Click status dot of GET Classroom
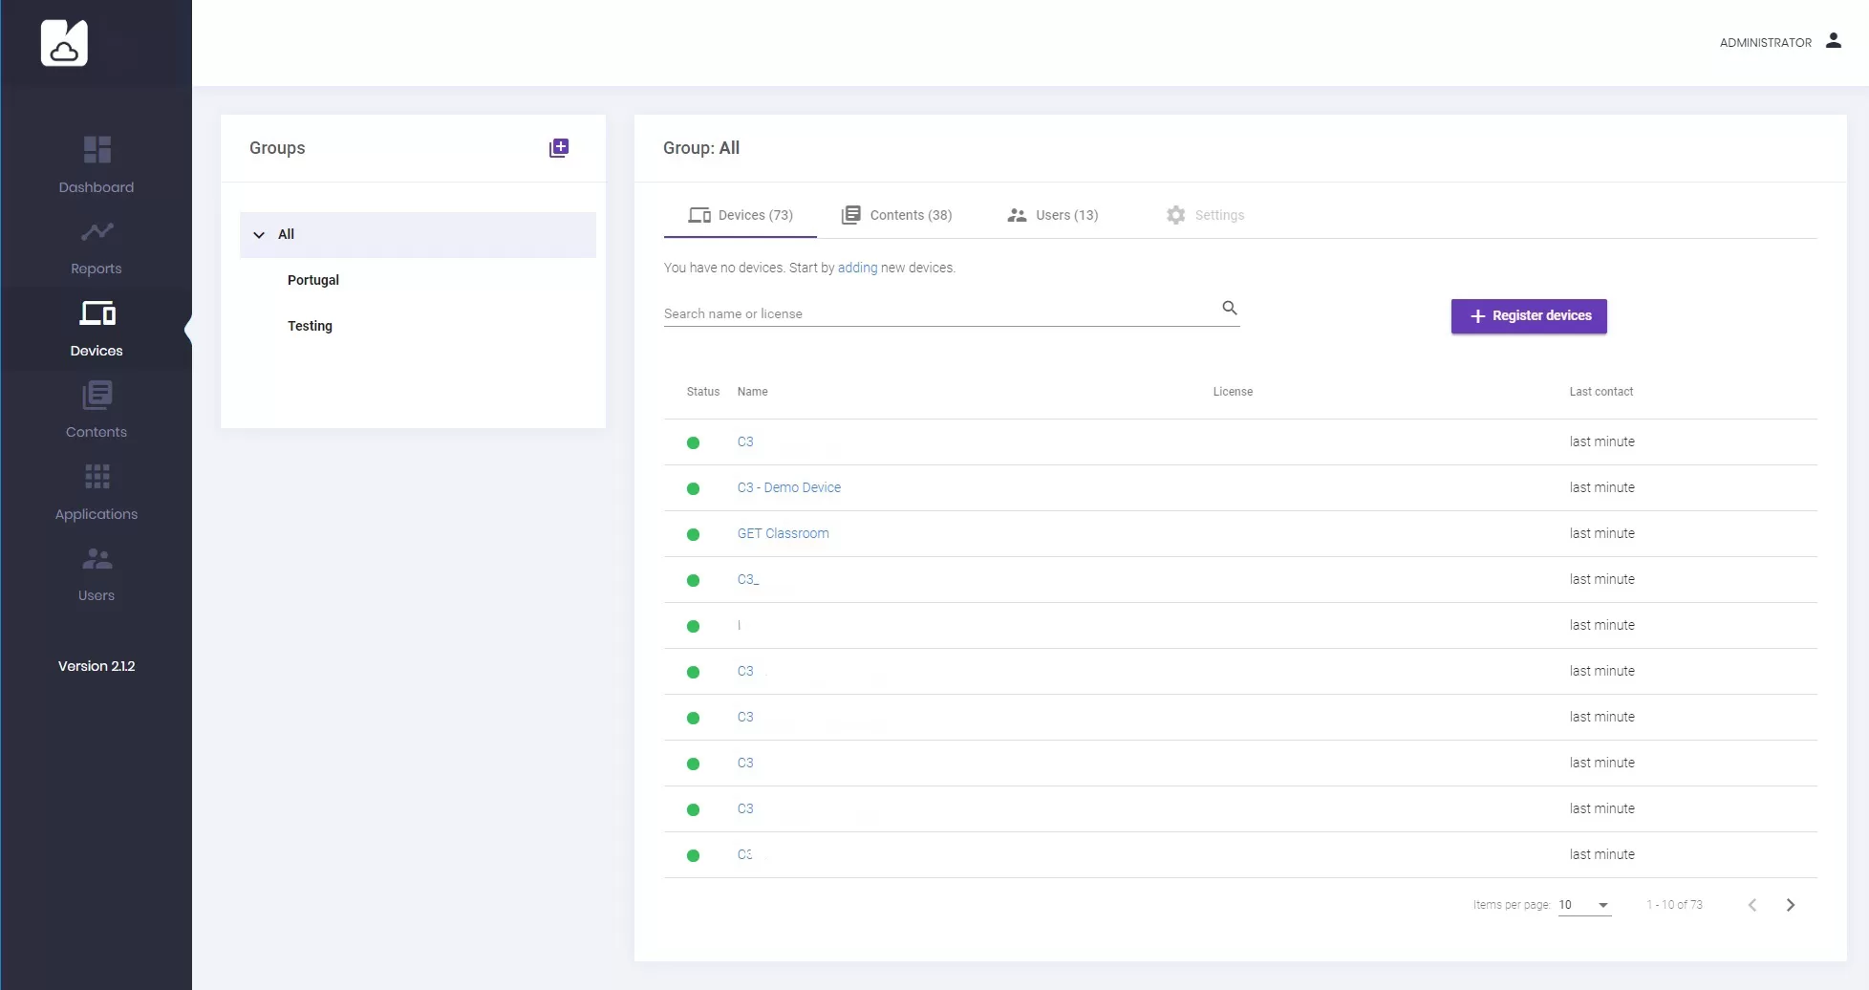The width and height of the screenshot is (1869, 990). coord(693,534)
